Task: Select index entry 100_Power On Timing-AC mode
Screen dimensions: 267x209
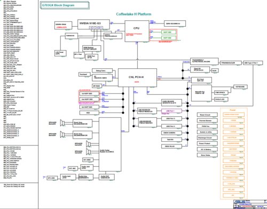Action: [14, 184]
